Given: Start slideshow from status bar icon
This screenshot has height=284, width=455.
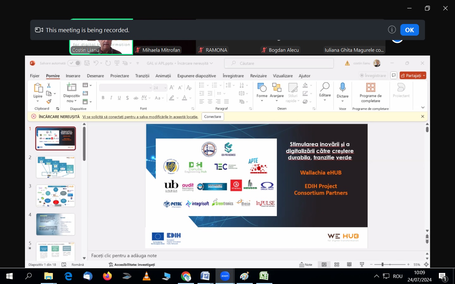Looking at the screenshot, I should point(362,264).
